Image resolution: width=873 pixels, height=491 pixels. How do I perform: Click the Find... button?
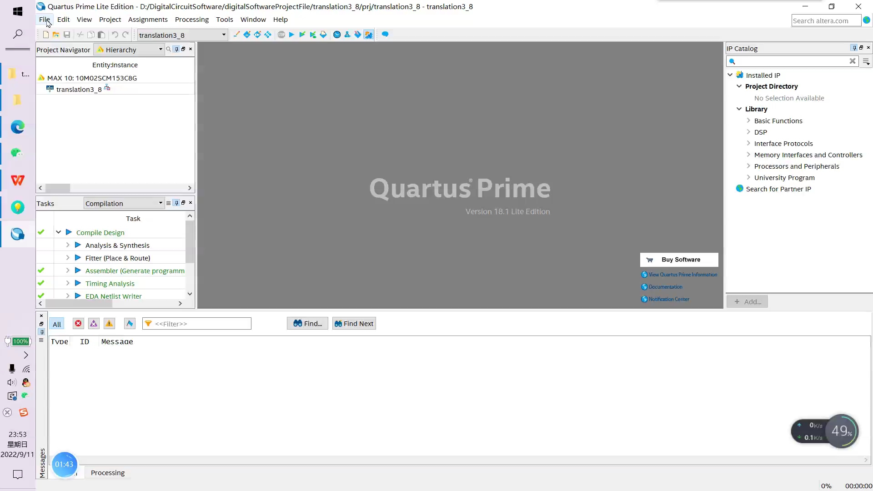[307, 323]
